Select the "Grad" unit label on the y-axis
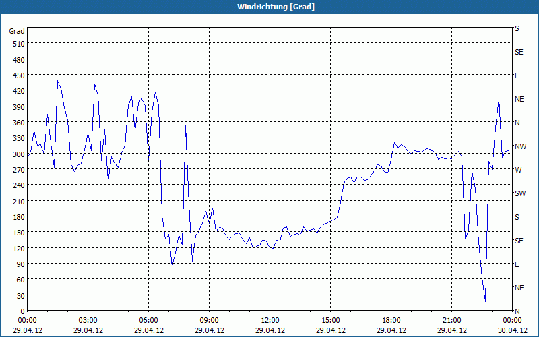 [16, 31]
